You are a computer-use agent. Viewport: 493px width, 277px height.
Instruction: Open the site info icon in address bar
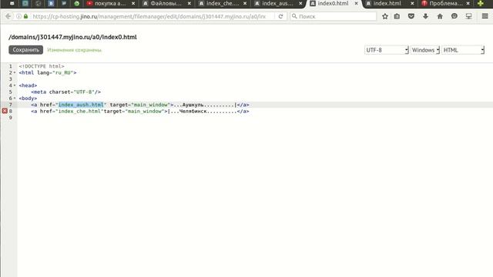[18, 16]
